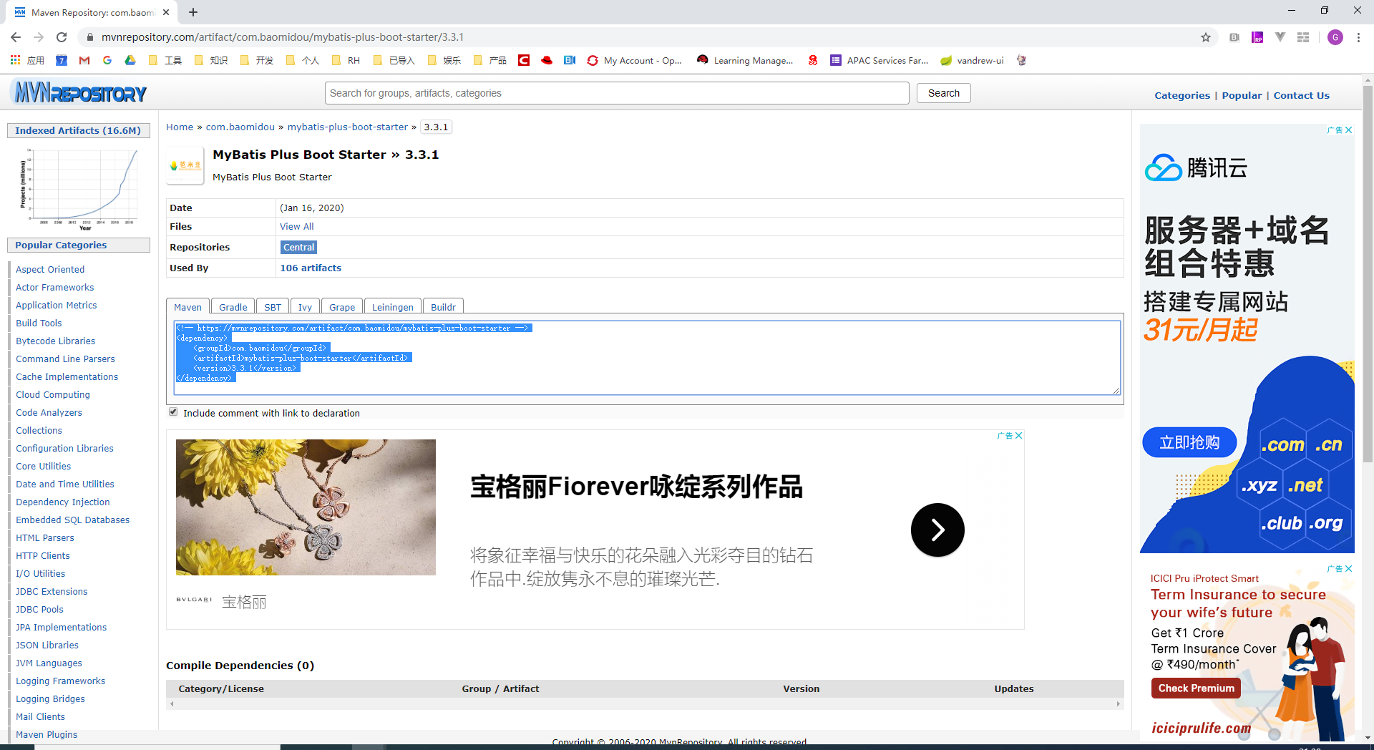The width and height of the screenshot is (1374, 750).
Task: Open the Google bookmark icon
Action: pos(107,60)
